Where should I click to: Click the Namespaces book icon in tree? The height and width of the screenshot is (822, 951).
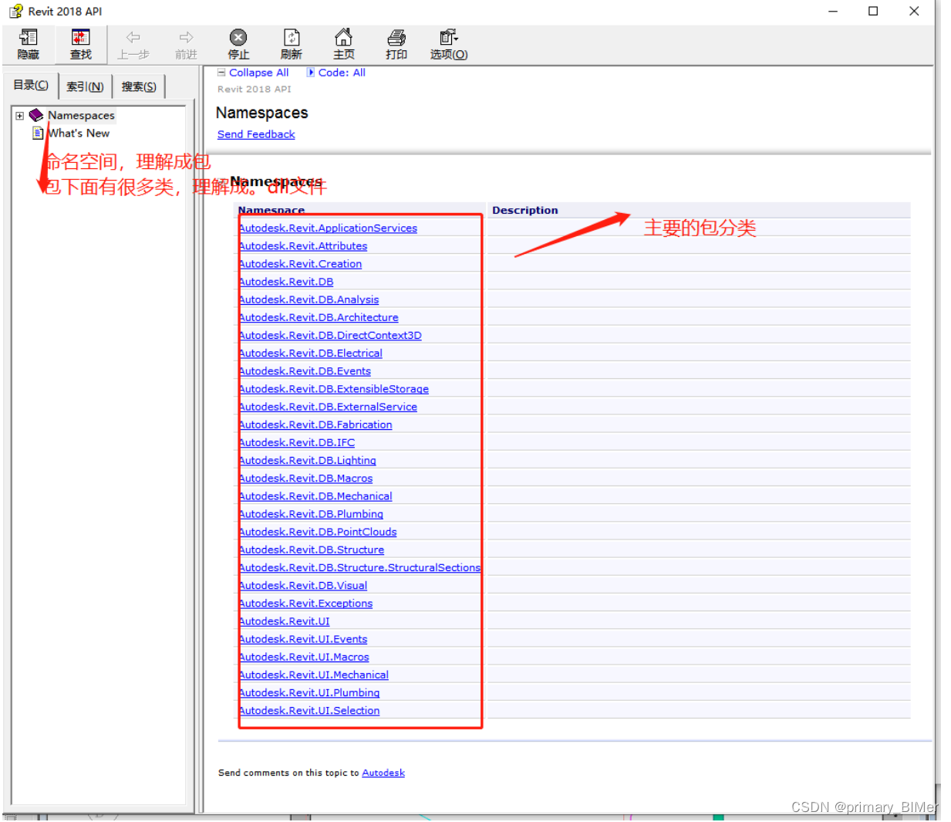coord(36,115)
